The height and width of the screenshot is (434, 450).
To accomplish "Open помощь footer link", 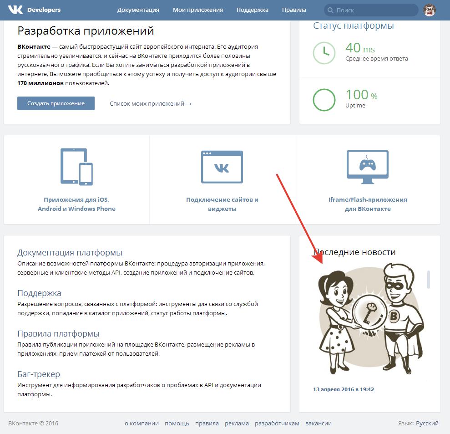I will coord(177,423).
